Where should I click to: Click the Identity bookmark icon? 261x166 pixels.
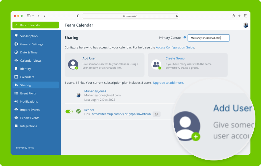pos(16,69)
